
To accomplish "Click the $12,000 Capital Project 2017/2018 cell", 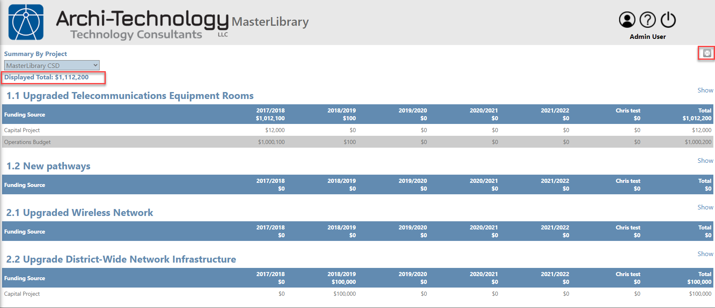I will coord(275,130).
